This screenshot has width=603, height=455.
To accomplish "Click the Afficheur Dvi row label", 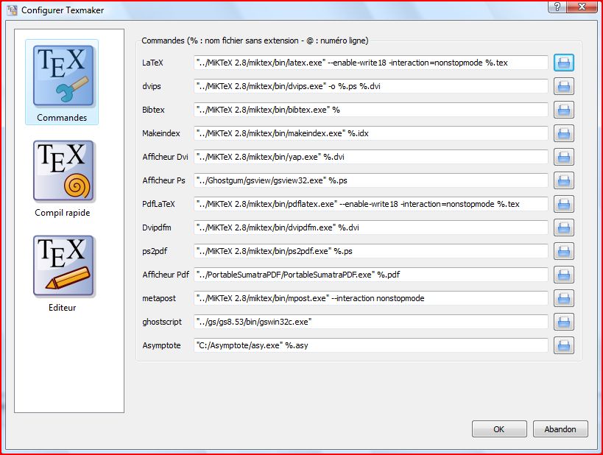I will pos(165,157).
